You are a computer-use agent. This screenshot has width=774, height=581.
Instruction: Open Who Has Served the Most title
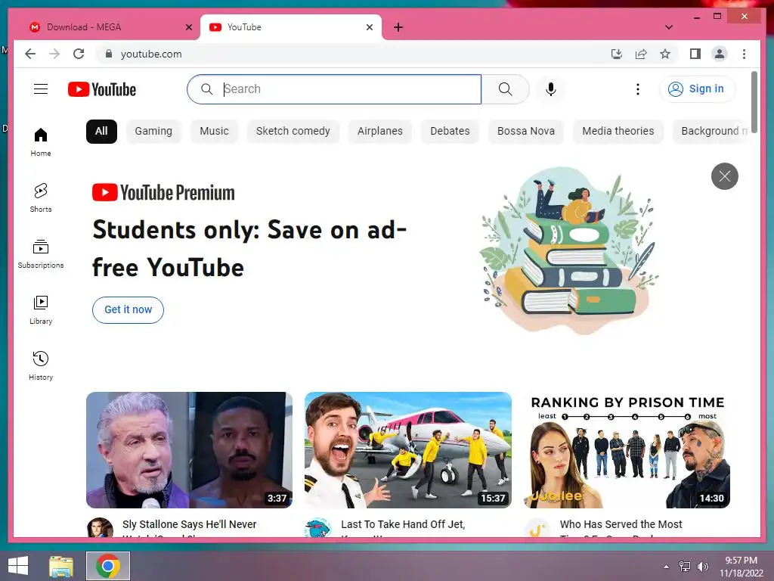coord(621,527)
